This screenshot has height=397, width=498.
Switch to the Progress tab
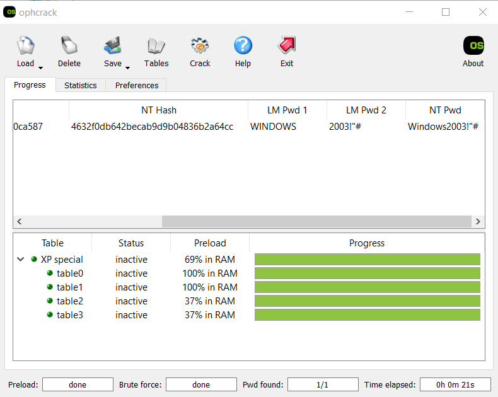30,85
